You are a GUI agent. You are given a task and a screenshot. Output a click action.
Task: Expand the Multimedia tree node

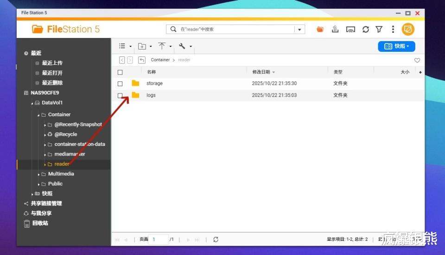(38, 174)
